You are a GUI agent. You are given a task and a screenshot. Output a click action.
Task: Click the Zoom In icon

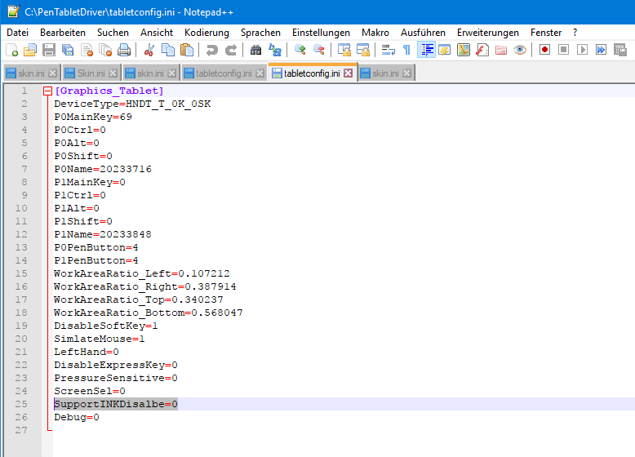coord(300,51)
